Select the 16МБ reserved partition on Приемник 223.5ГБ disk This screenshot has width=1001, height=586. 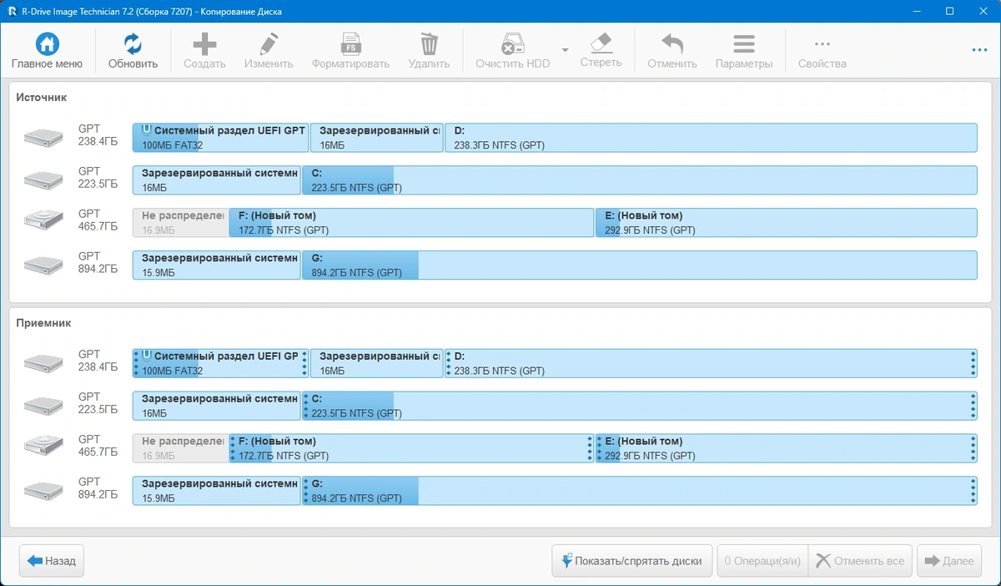216,407
